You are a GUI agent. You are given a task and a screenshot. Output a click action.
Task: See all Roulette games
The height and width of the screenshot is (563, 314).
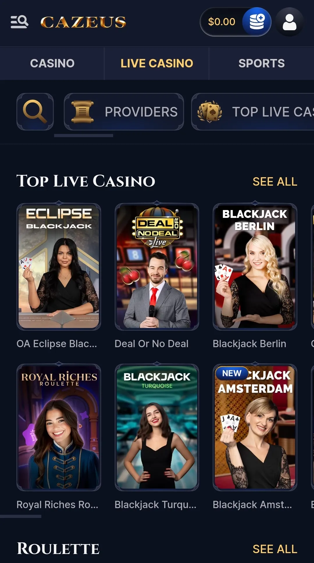[x=275, y=549]
